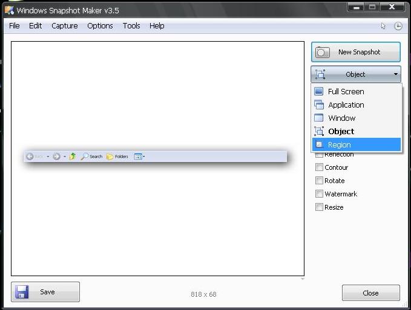Enable the Watermark checkbox
The width and height of the screenshot is (411, 310).
point(319,194)
